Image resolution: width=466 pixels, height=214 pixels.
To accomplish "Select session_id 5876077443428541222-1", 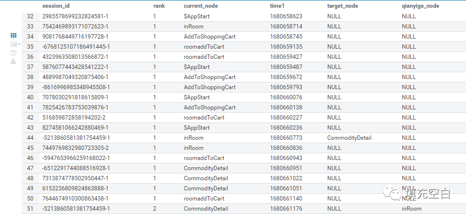I will 75,67.
